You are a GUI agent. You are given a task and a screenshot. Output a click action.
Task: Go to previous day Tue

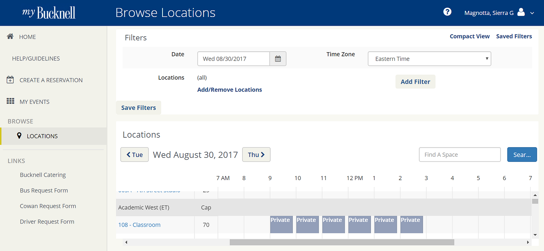(x=135, y=155)
